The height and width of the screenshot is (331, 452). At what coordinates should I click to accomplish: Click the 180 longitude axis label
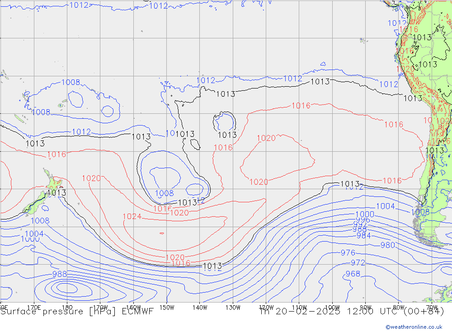67,308
